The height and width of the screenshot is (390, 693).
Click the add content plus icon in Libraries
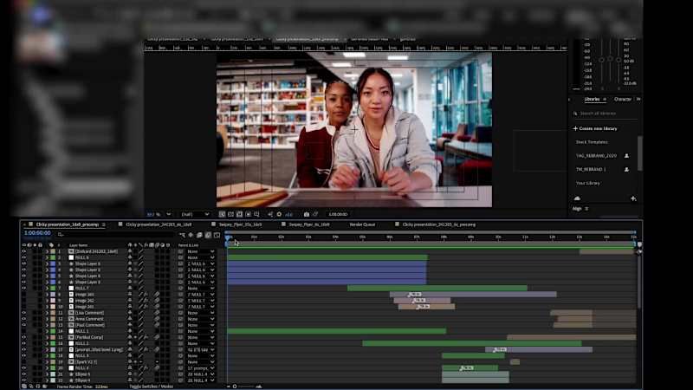633,198
